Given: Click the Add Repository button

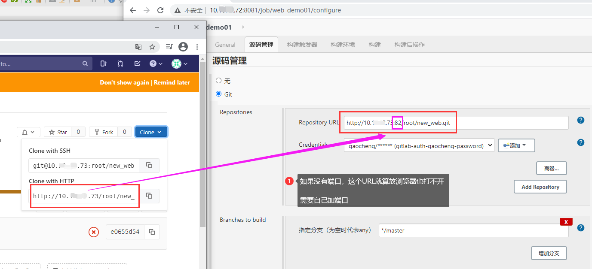Looking at the screenshot, I should (540, 187).
